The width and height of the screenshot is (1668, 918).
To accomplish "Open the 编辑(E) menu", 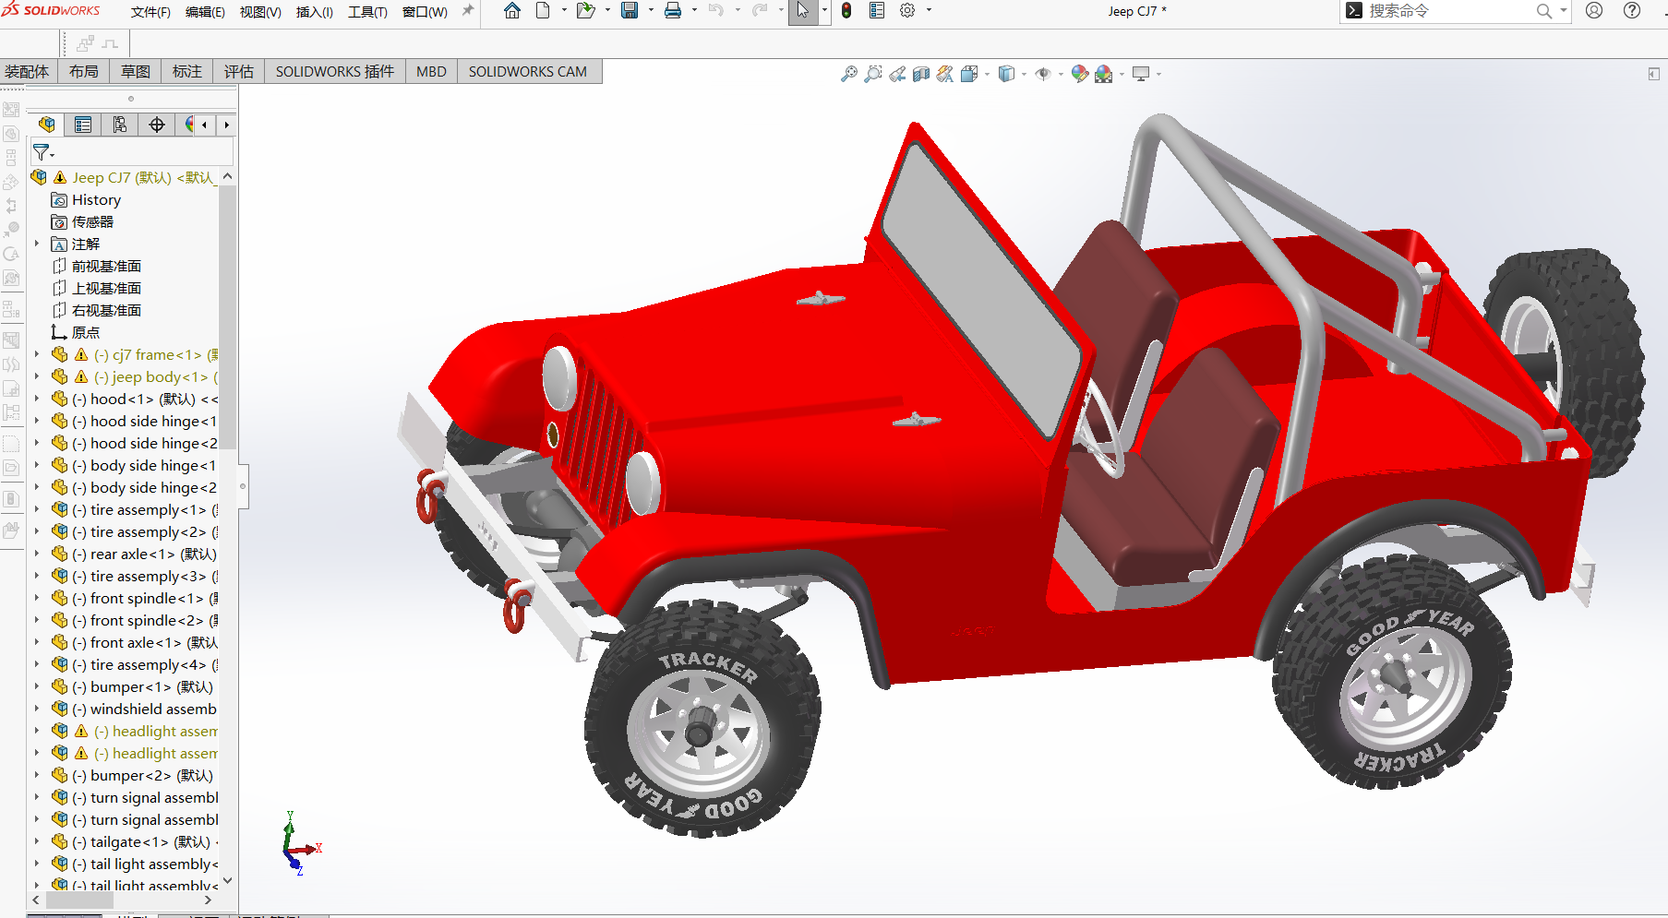I will point(205,12).
